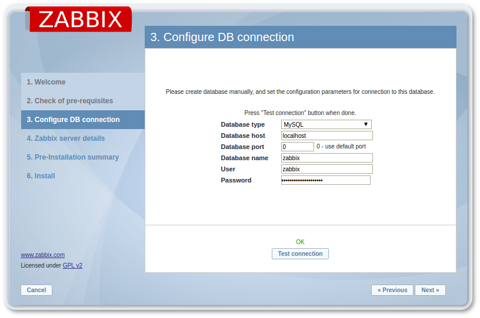Open Zabbix server details step
This screenshot has width=480, height=318.
pyautogui.click(x=65, y=138)
